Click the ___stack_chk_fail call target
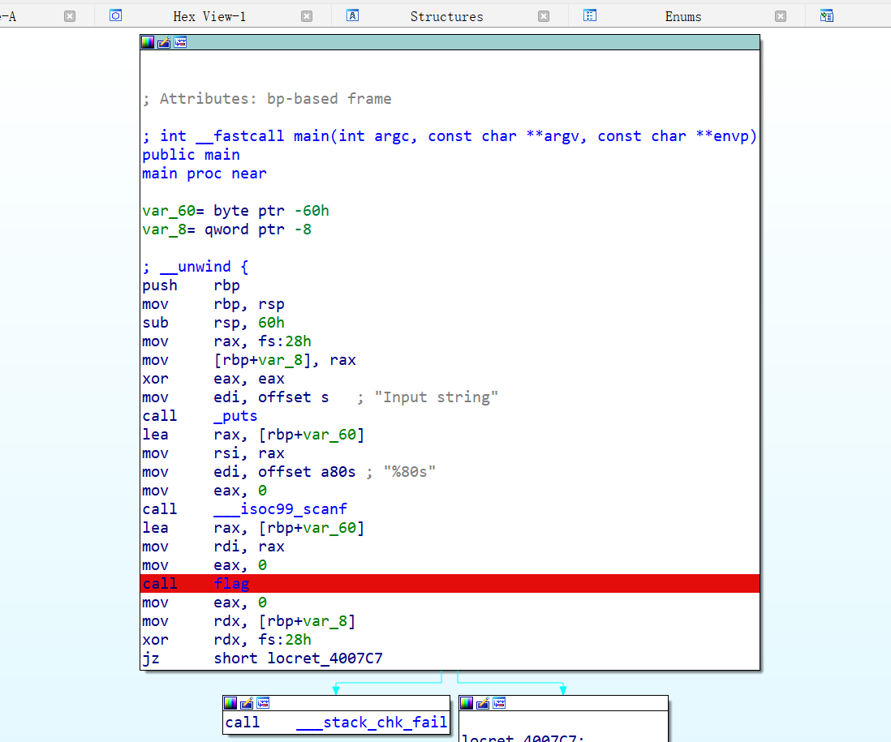891x742 pixels. coord(372,722)
